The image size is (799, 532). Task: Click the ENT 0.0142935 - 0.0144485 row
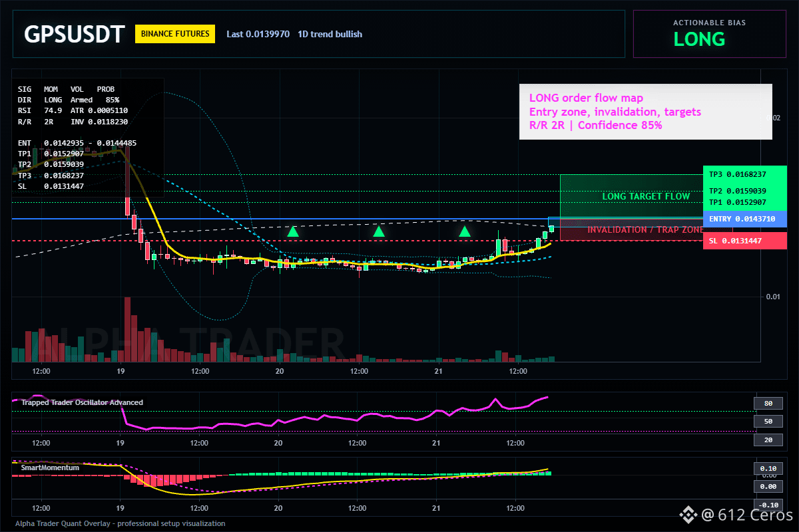[x=77, y=143]
